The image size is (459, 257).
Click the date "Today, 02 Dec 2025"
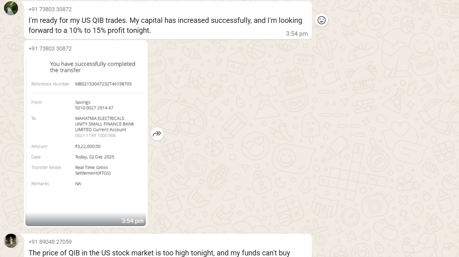(95, 157)
